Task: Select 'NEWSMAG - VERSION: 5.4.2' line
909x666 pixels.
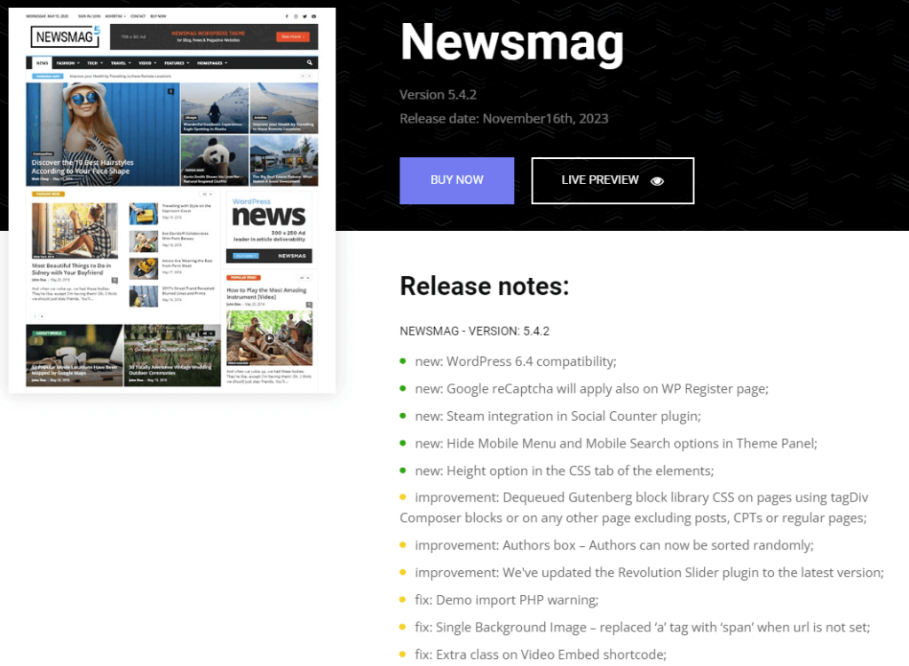Action: (x=474, y=330)
